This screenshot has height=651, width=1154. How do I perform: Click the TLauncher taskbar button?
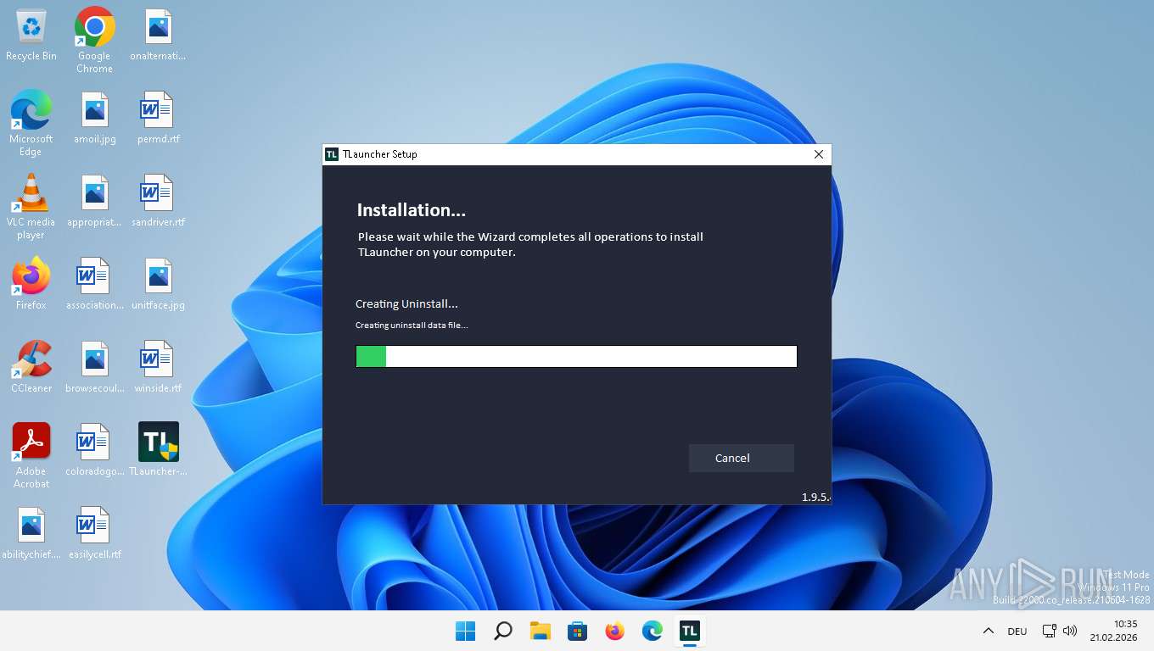tap(689, 631)
